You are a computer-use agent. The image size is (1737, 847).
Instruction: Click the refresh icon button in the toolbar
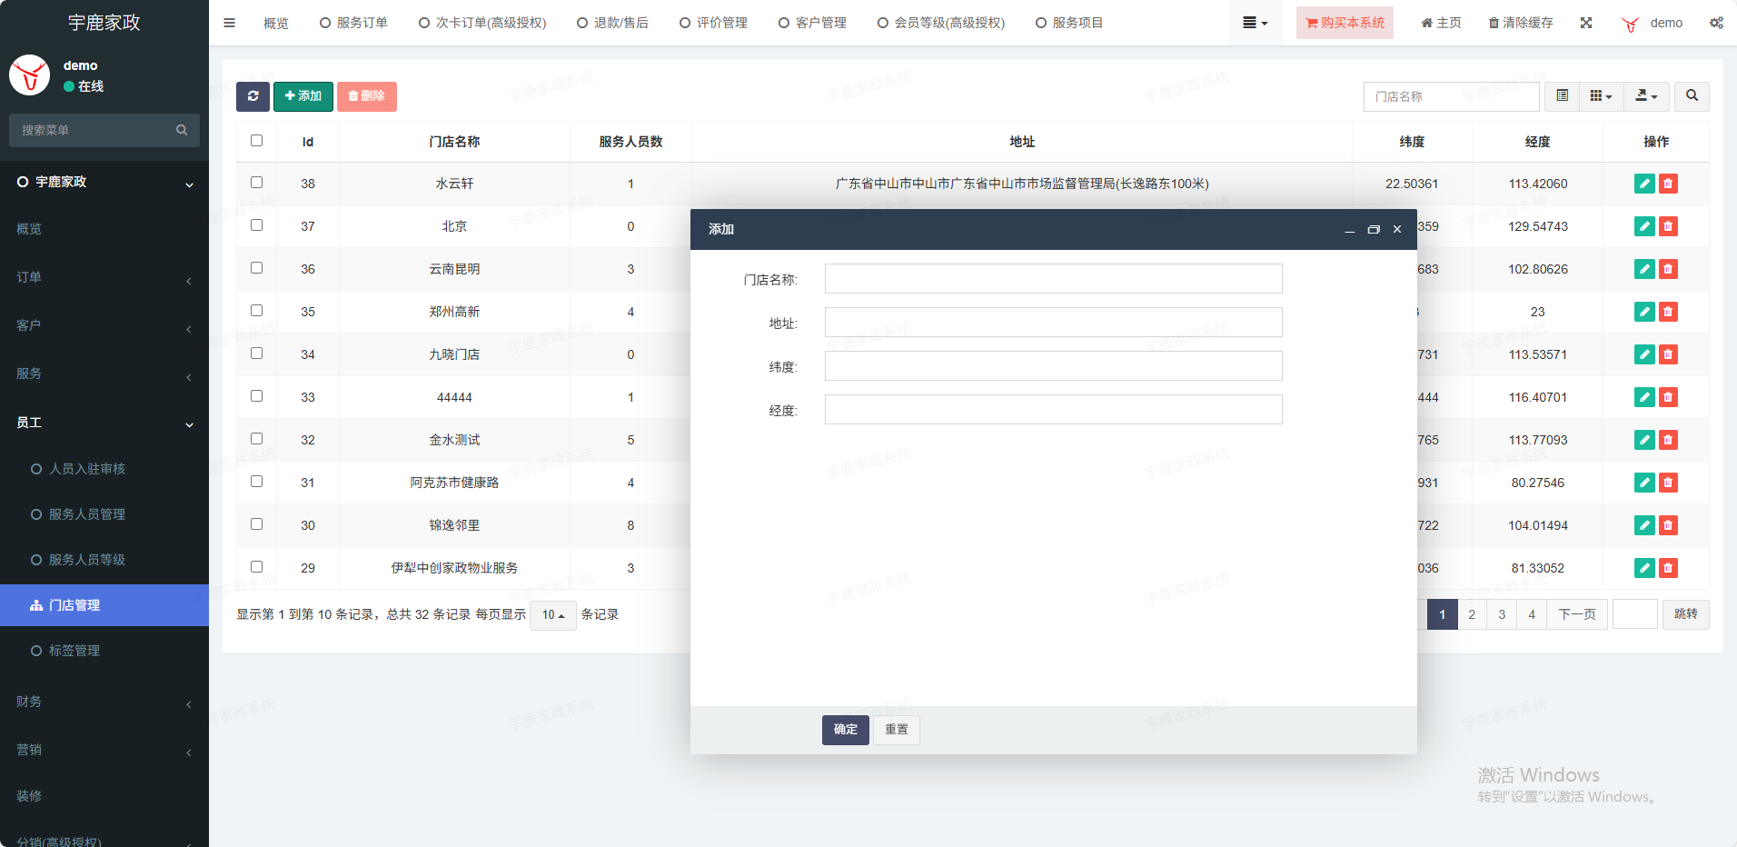click(x=253, y=96)
